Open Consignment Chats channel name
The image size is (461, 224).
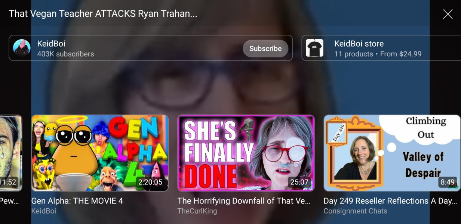355,211
